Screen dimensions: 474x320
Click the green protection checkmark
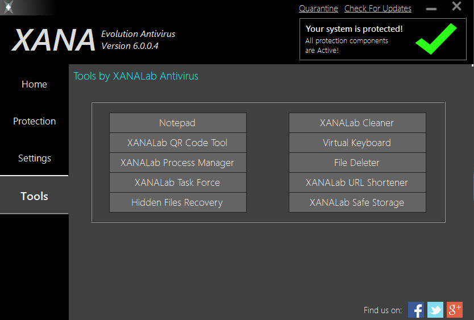coord(436,39)
